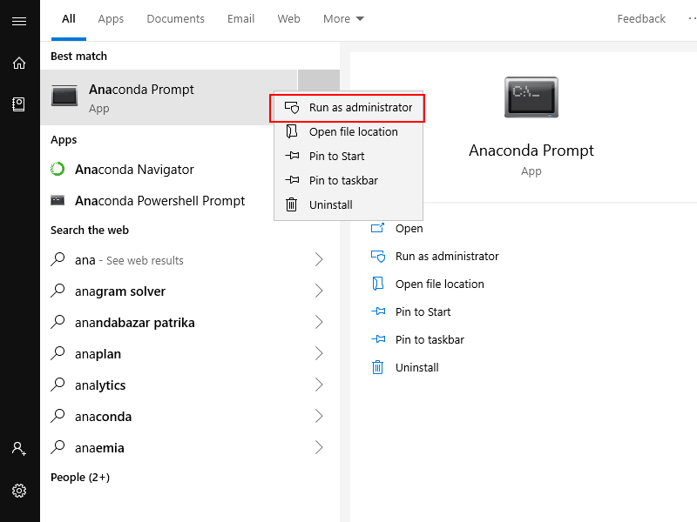Viewport: 697px width, 522px height.
Task: Switch to the Email tab
Action: click(241, 18)
